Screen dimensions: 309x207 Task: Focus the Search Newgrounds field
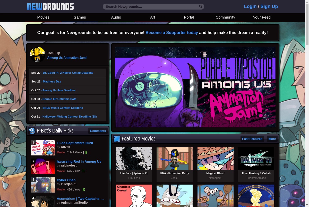click(153, 6)
